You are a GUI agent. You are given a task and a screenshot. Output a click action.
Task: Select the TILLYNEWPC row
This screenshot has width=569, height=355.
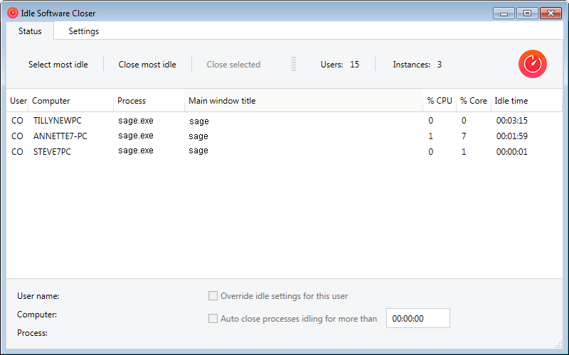284,121
